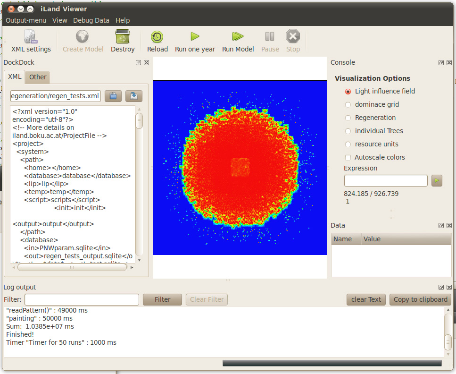Viewport: 456px width, 374px height.
Task: Click the Filter button in Log output
Action: pyautogui.click(x=162, y=299)
